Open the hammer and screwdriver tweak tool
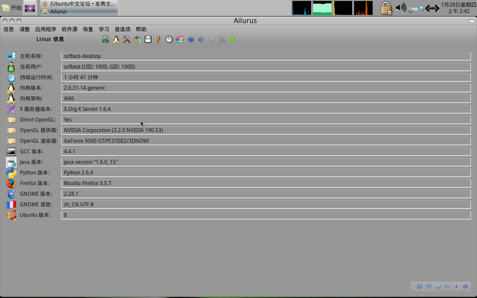 click(x=127, y=40)
